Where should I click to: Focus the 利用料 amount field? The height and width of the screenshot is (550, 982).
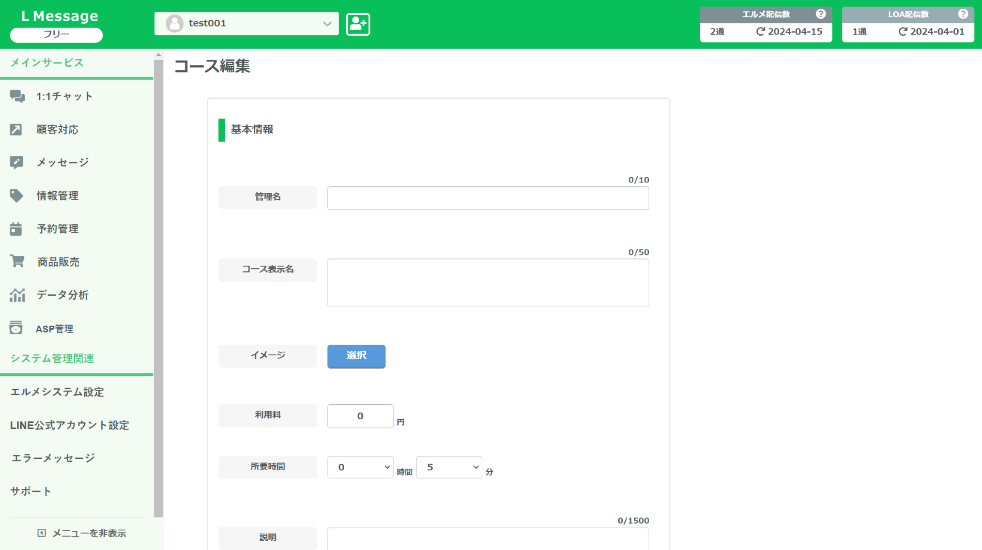tap(360, 416)
